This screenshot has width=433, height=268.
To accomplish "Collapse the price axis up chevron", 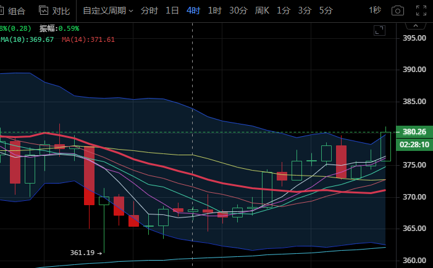I will pyautogui.click(x=415, y=26).
